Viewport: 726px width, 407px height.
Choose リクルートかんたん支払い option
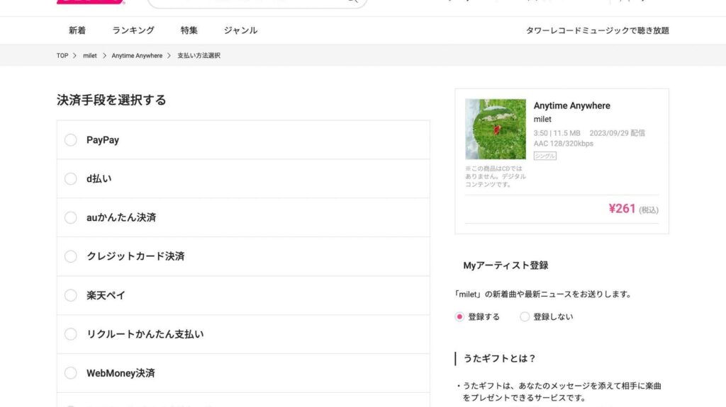70,334
